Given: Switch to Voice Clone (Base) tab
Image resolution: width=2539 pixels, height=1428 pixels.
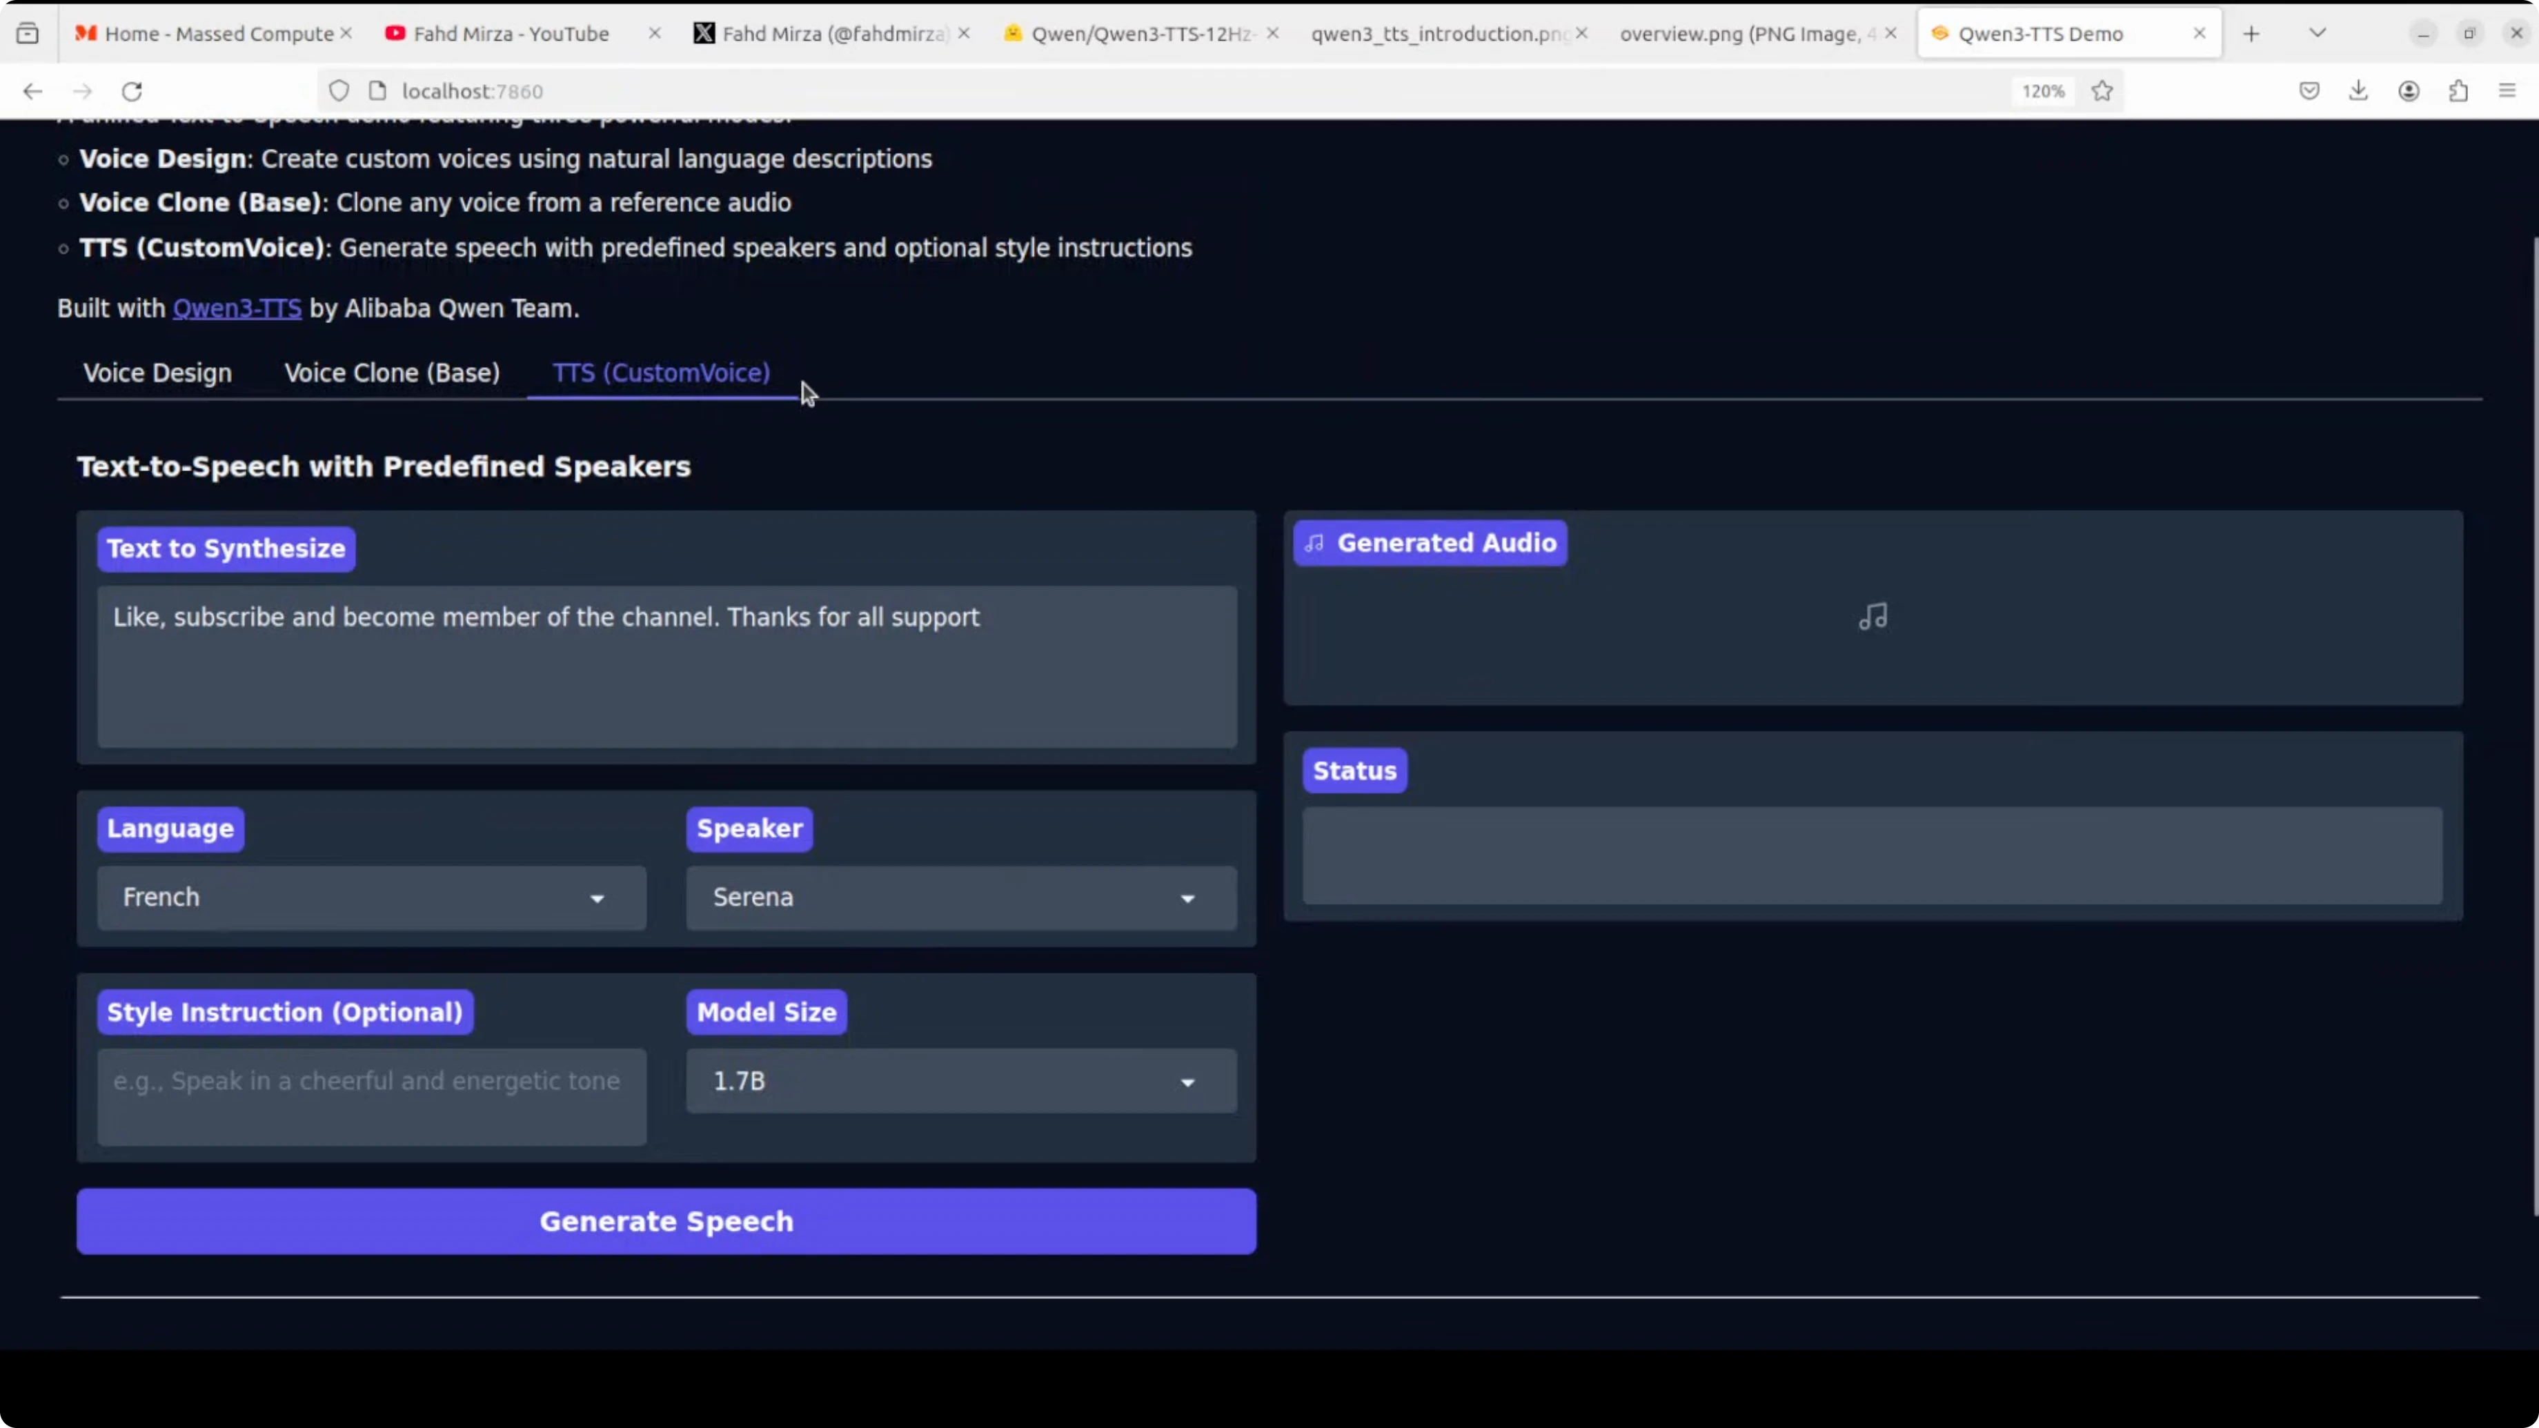Looking at the screenshot, I should [391, 373].
